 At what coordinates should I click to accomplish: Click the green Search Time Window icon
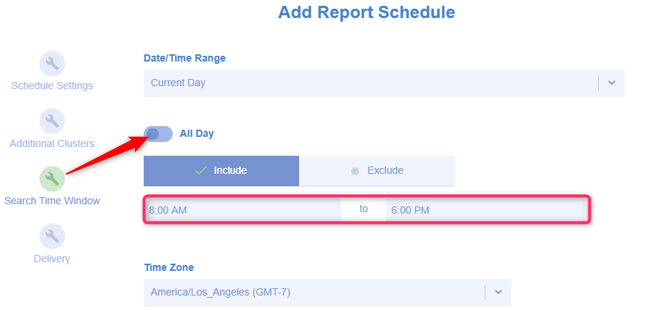pos(52,178)
